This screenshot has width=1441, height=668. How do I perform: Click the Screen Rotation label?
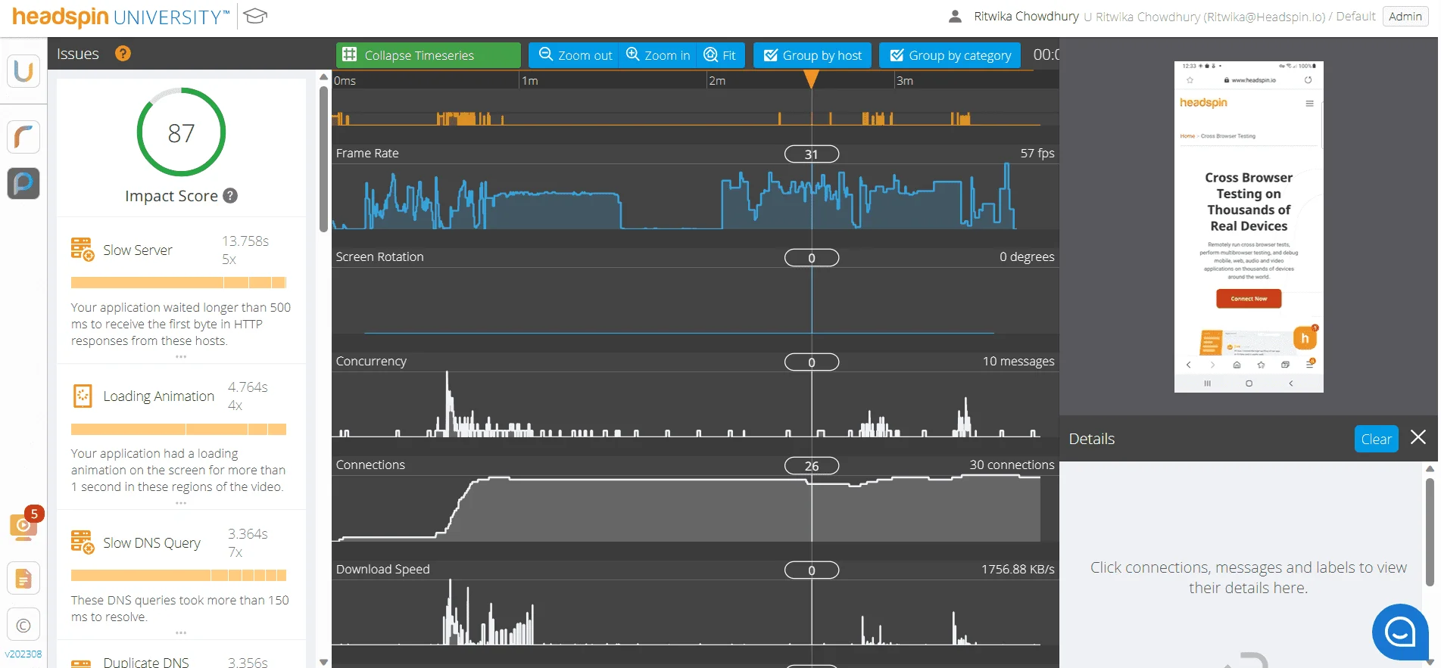click(x=379, y=257)
